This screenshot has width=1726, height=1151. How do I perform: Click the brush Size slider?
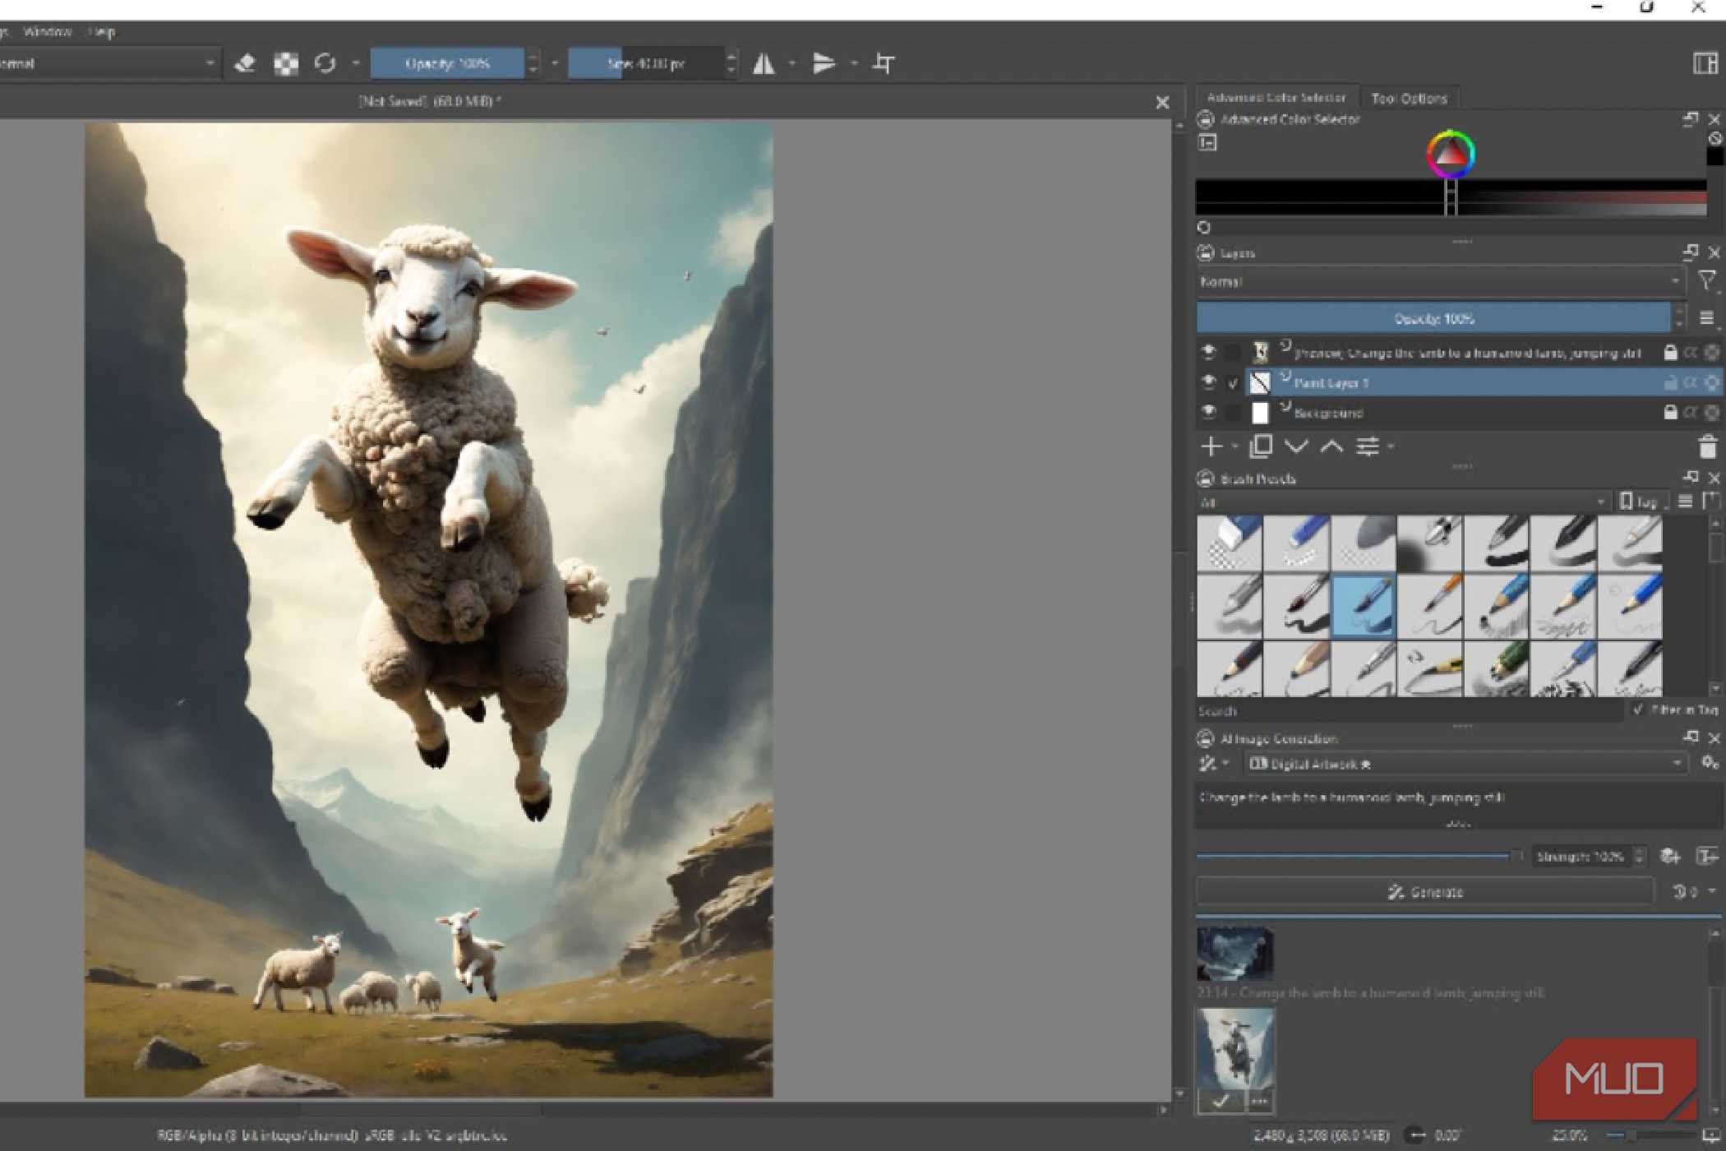point(646,63)
